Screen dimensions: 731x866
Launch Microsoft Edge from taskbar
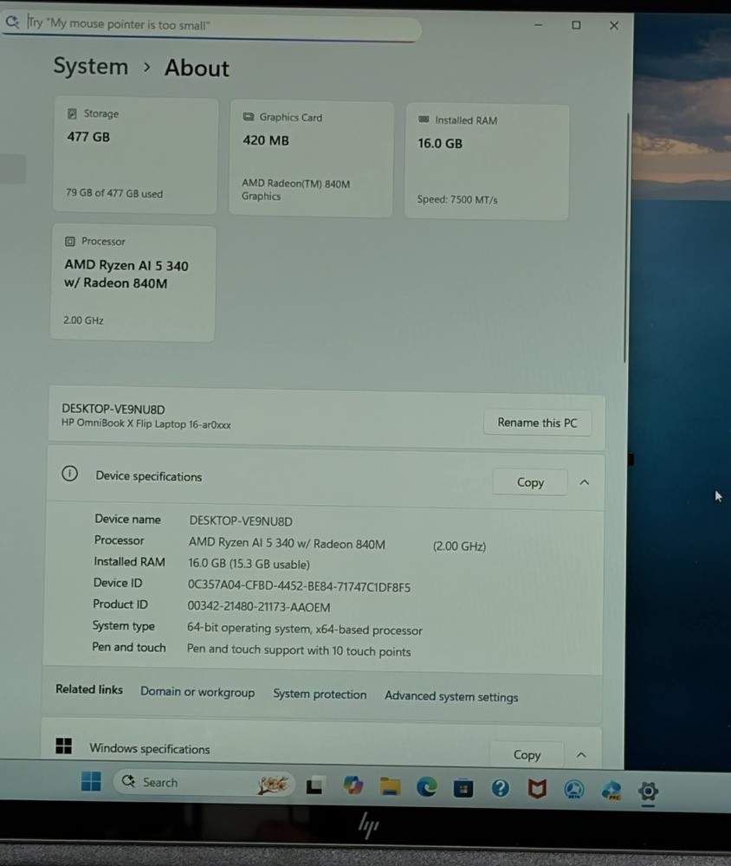[x=426, y=787]
